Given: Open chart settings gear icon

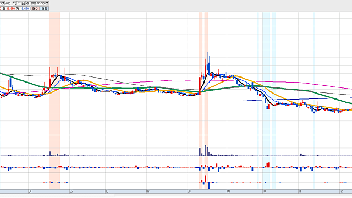Looking at the screenshot, I should pos(28,3).
